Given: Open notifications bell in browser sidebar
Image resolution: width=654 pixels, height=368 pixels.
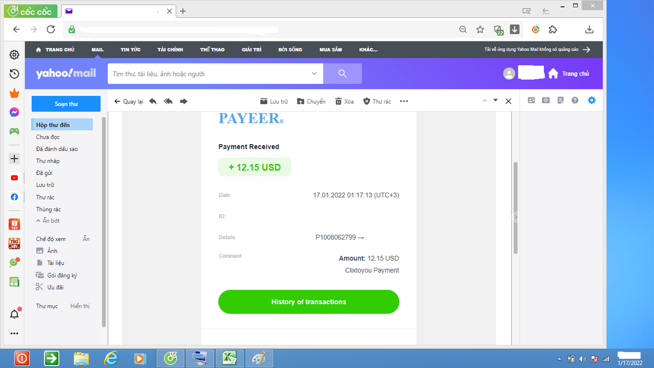Looking at the screenshot, I should tap(14, 314).
